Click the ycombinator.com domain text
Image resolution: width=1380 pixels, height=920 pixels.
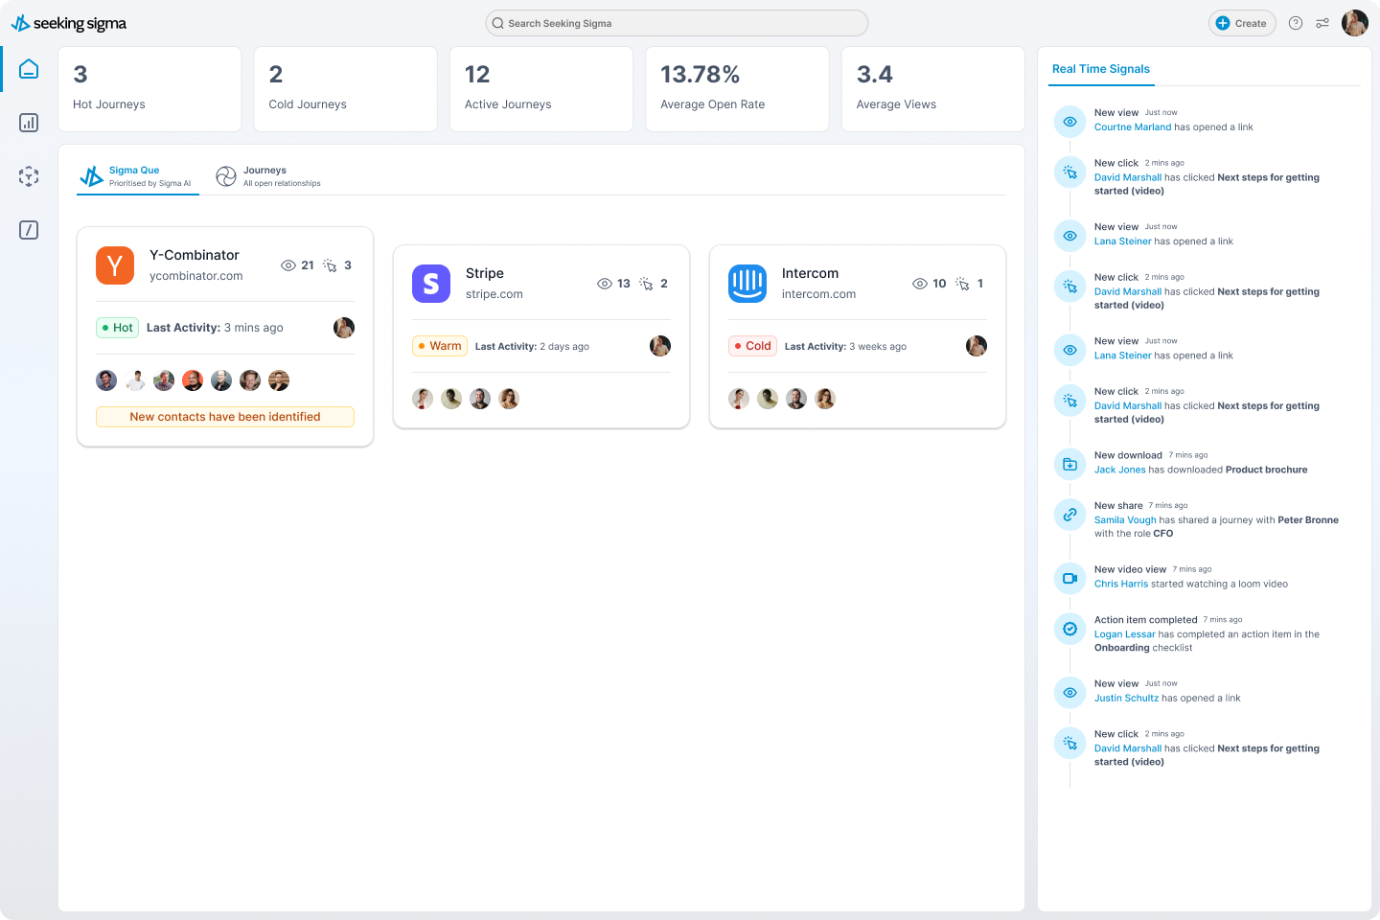pyautogui.click(x=196, y=276)
